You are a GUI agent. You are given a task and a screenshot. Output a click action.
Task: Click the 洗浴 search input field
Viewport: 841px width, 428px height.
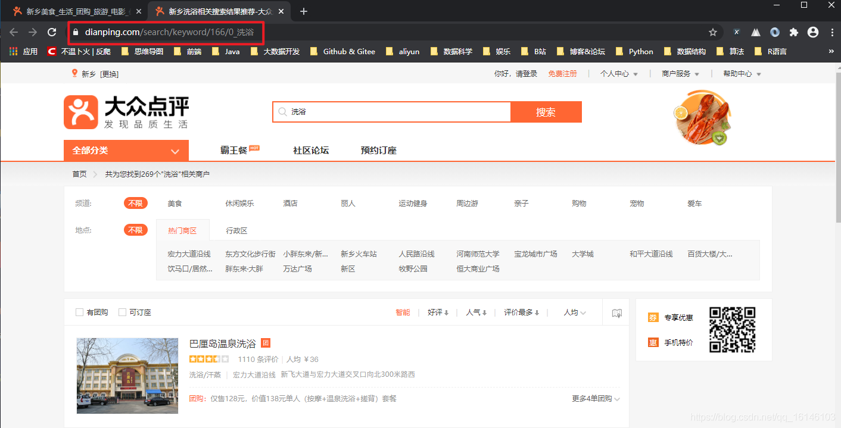click(x=392, y=112)
